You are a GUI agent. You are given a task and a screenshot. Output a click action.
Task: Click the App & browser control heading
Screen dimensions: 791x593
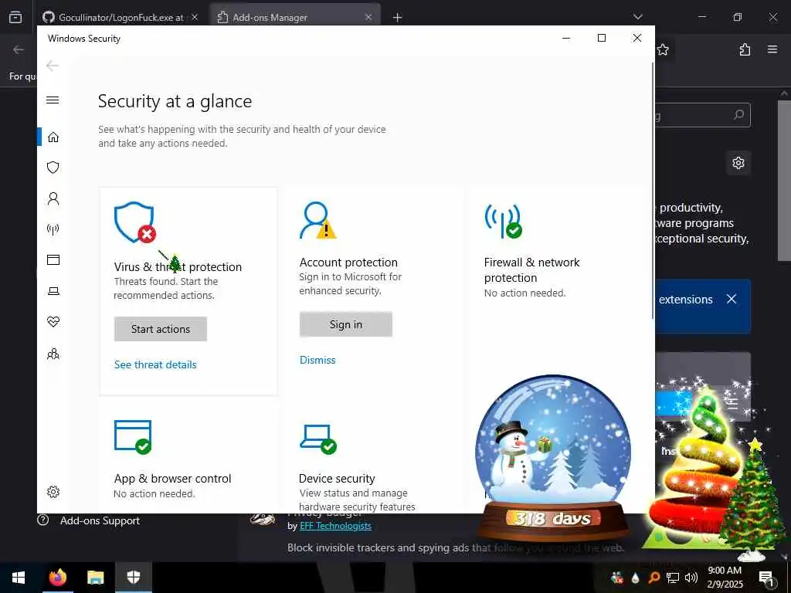pyautogui.click(x=172, y=479)
